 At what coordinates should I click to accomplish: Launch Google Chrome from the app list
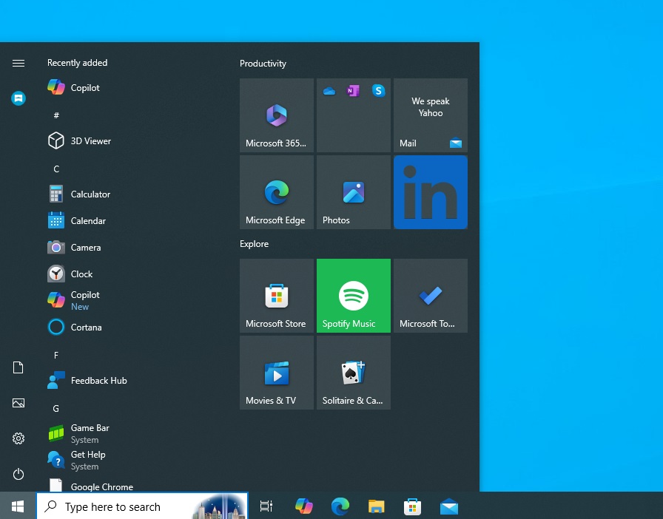[x=100, y=486]
